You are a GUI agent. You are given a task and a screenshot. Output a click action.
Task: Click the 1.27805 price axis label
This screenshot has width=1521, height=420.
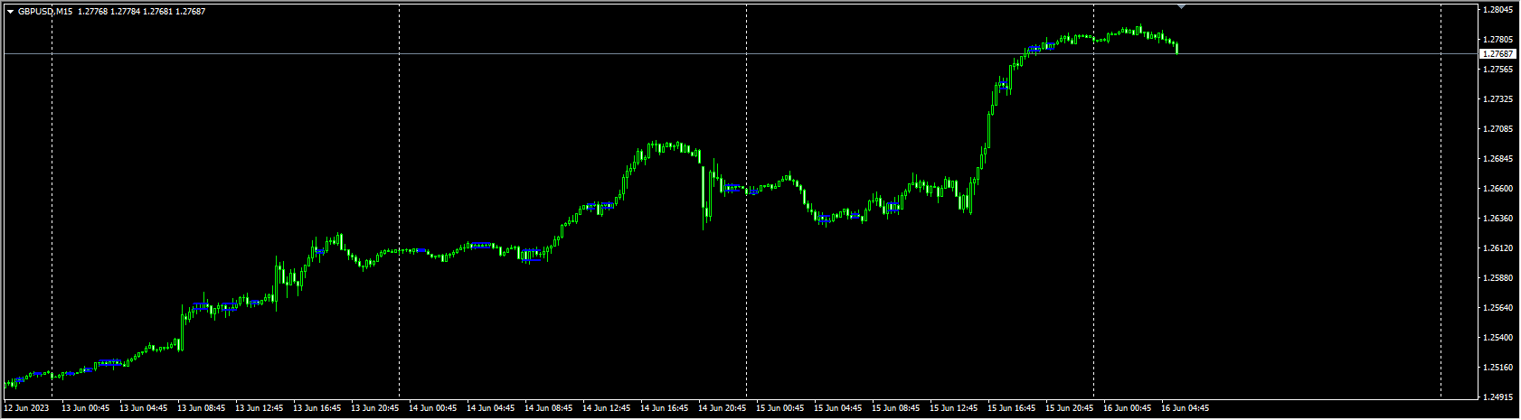(1498, 40)
